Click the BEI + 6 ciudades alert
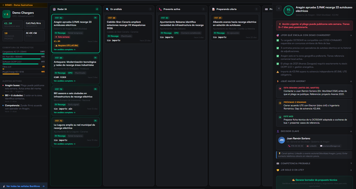 (24, 99)
